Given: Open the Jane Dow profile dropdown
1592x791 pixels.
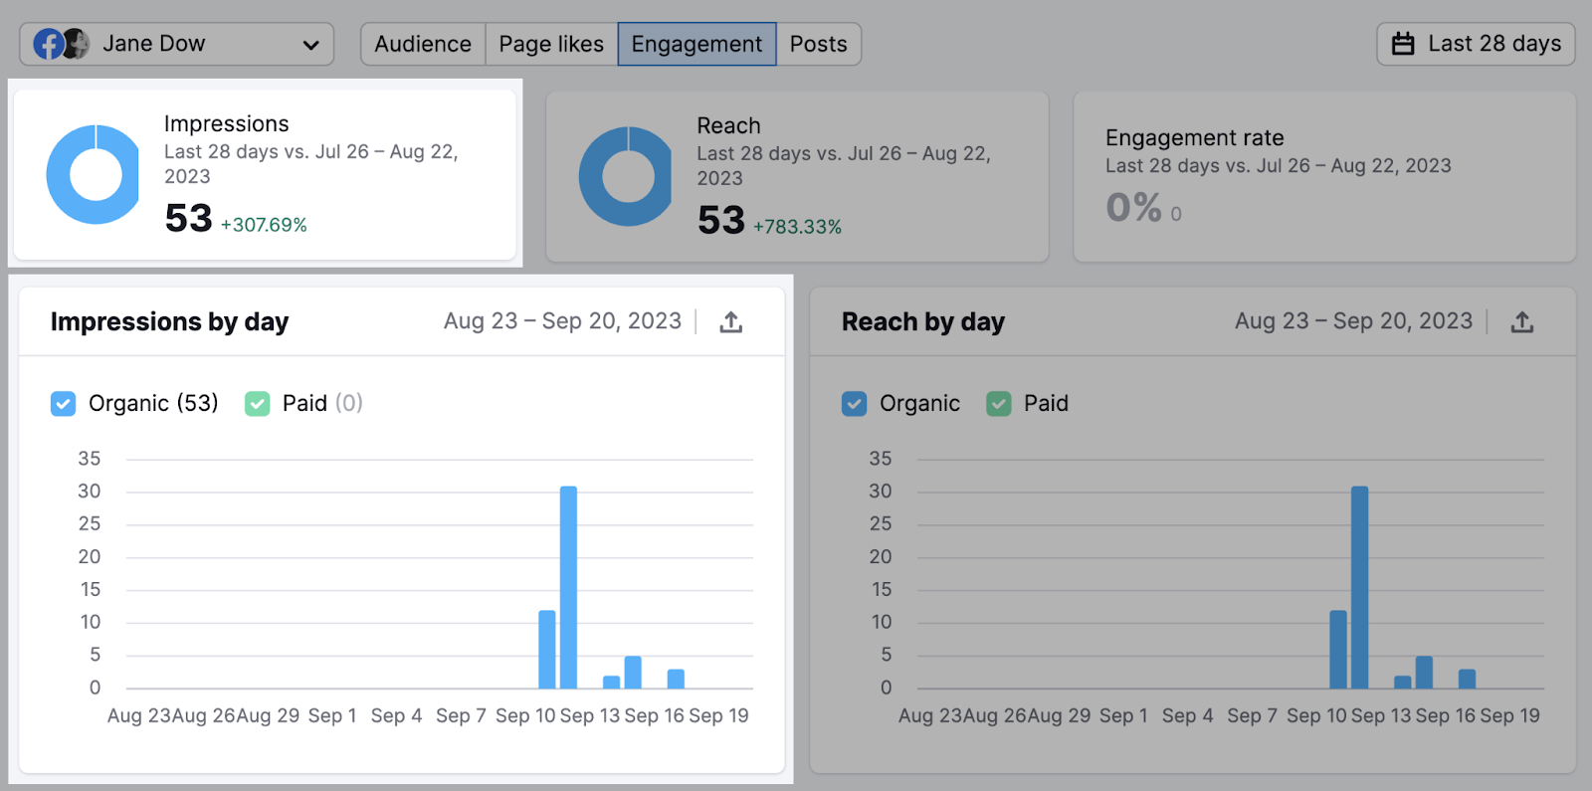Looking at the screenshot, I should pyautogui.click(x=177, y=44).
